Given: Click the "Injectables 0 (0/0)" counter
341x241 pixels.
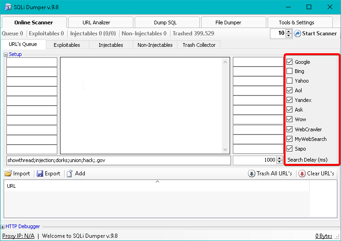Looking at the screenshot, I should point(93,34).
